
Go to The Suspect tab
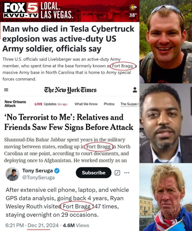(x=129, y=104)
